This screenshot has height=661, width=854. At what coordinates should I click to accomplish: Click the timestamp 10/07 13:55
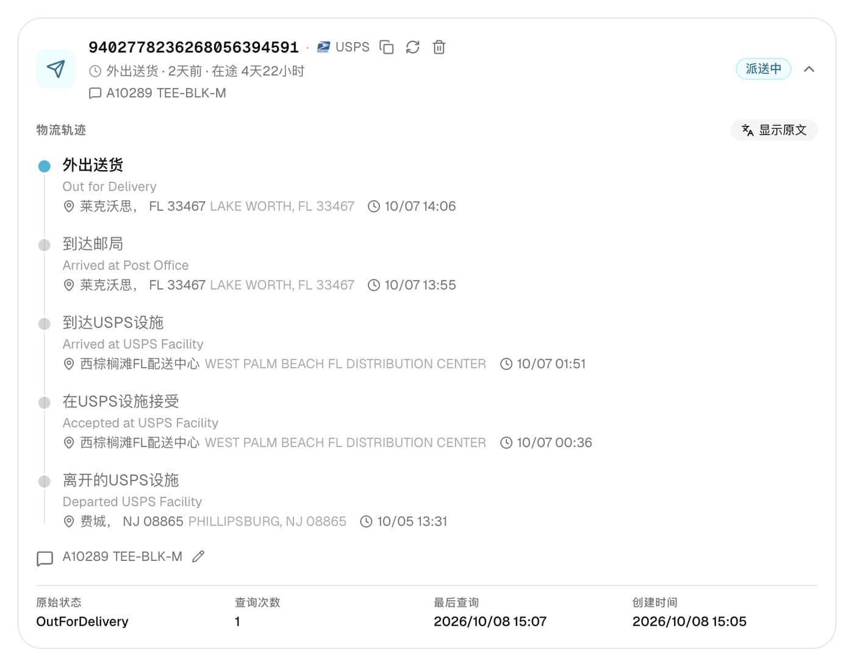tap(420, 285)
